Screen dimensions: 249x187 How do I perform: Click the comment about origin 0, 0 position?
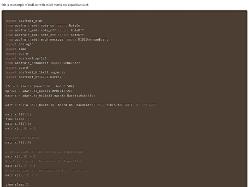pos(44,152)
